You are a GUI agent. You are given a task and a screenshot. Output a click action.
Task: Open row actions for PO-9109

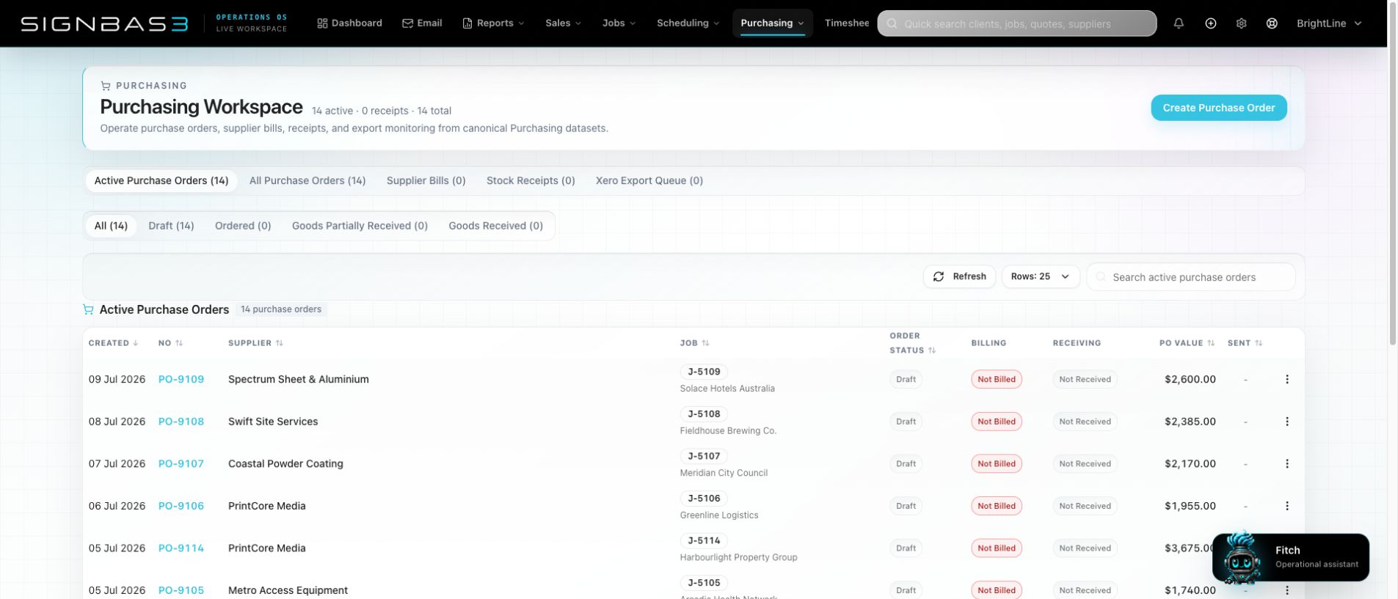[x=1287, y=379]
